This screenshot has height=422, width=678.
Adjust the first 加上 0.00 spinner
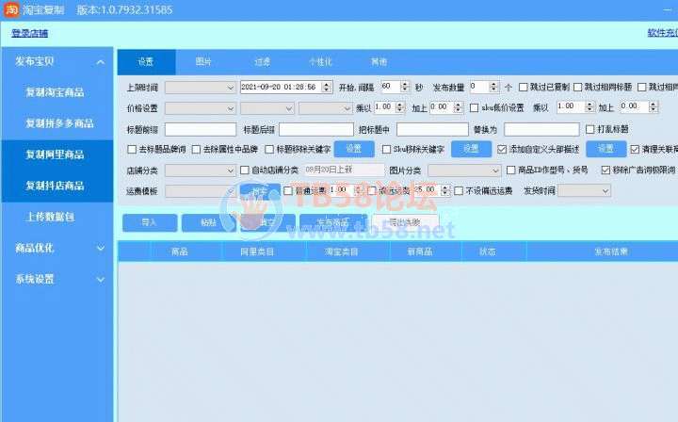point(459,107)
